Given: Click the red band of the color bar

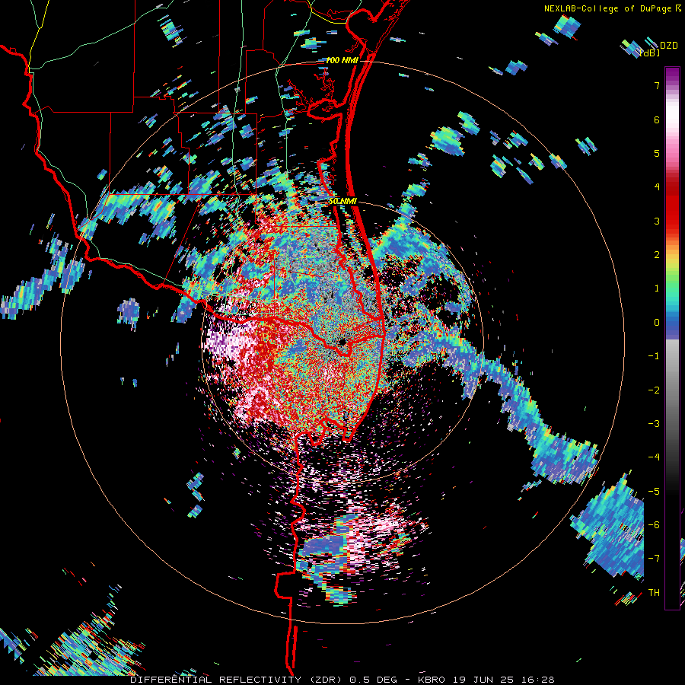Looking at the screenshot, I should coord(672,205).
